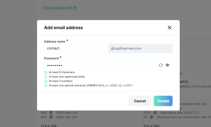Image resolution: width=211 pixels, height=127 pixels.
Task: Close the Add email address dialog
Action: coord(170,28)
